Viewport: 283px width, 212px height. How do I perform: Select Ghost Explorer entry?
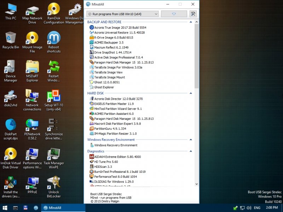pos(102,87)
